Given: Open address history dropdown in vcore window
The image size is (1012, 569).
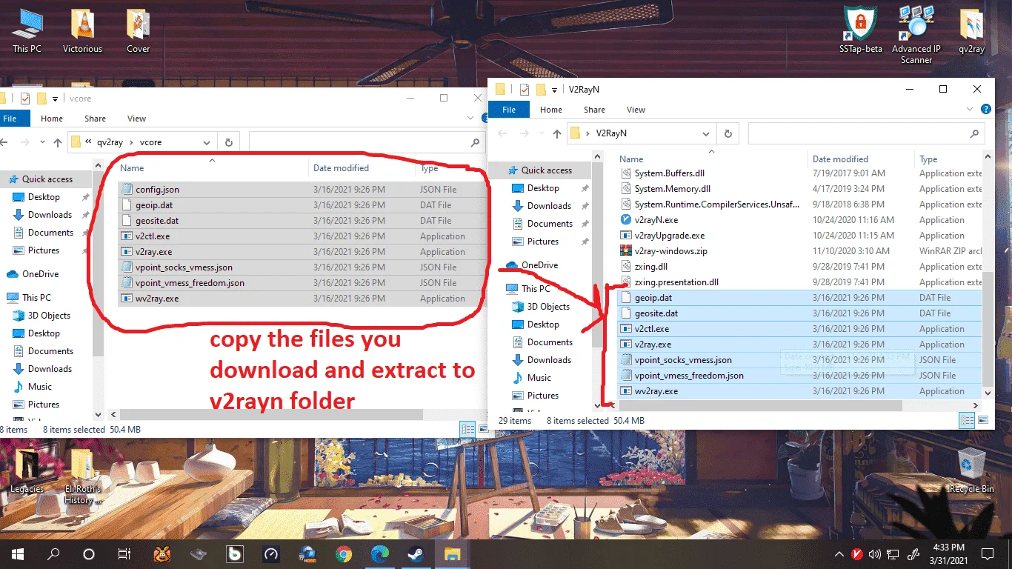Looking at the screenshot, I should pos(208,142).
